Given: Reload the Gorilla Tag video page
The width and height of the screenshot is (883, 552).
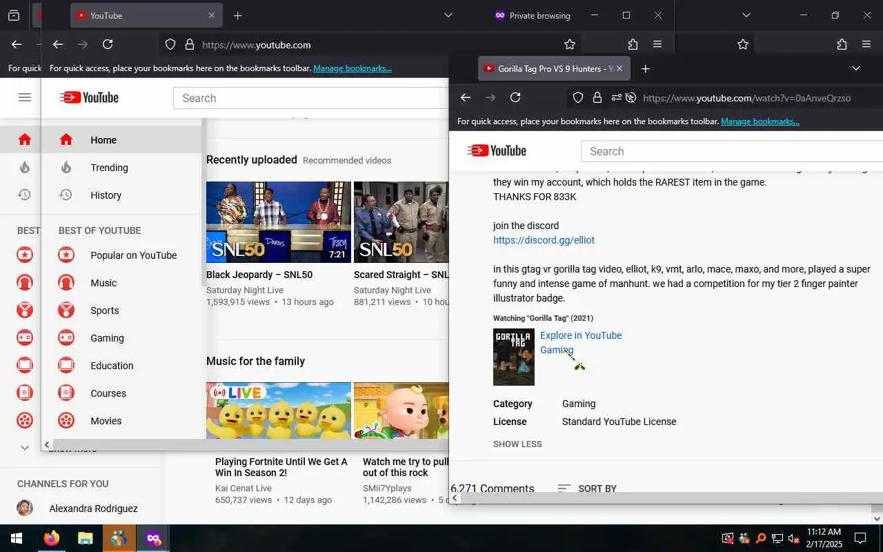Looking at the screenshot, I should tap(515, 97).
